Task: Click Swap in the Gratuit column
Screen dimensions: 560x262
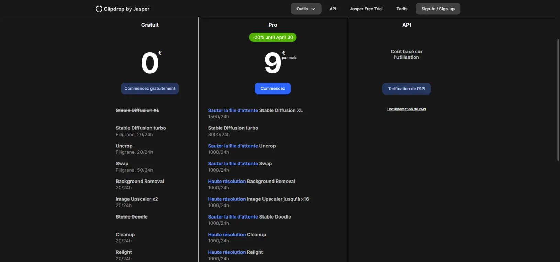Action: click(122, 164)
